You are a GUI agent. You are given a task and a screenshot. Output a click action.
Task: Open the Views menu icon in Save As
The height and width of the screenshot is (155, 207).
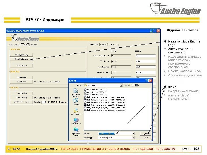[x=137, y=85]
